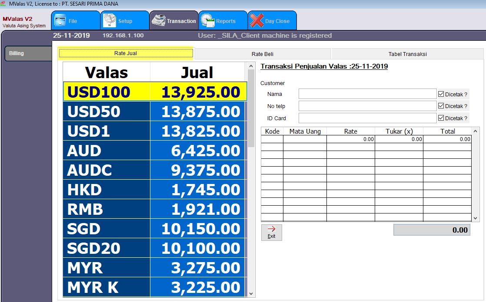Click the Exit arrow button
This screenshot has width=486, height=302.
tap(272, 232)
